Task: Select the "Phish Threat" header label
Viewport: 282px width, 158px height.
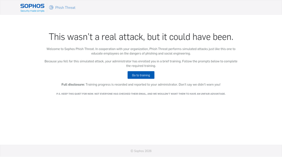Action: coord(65,7)
